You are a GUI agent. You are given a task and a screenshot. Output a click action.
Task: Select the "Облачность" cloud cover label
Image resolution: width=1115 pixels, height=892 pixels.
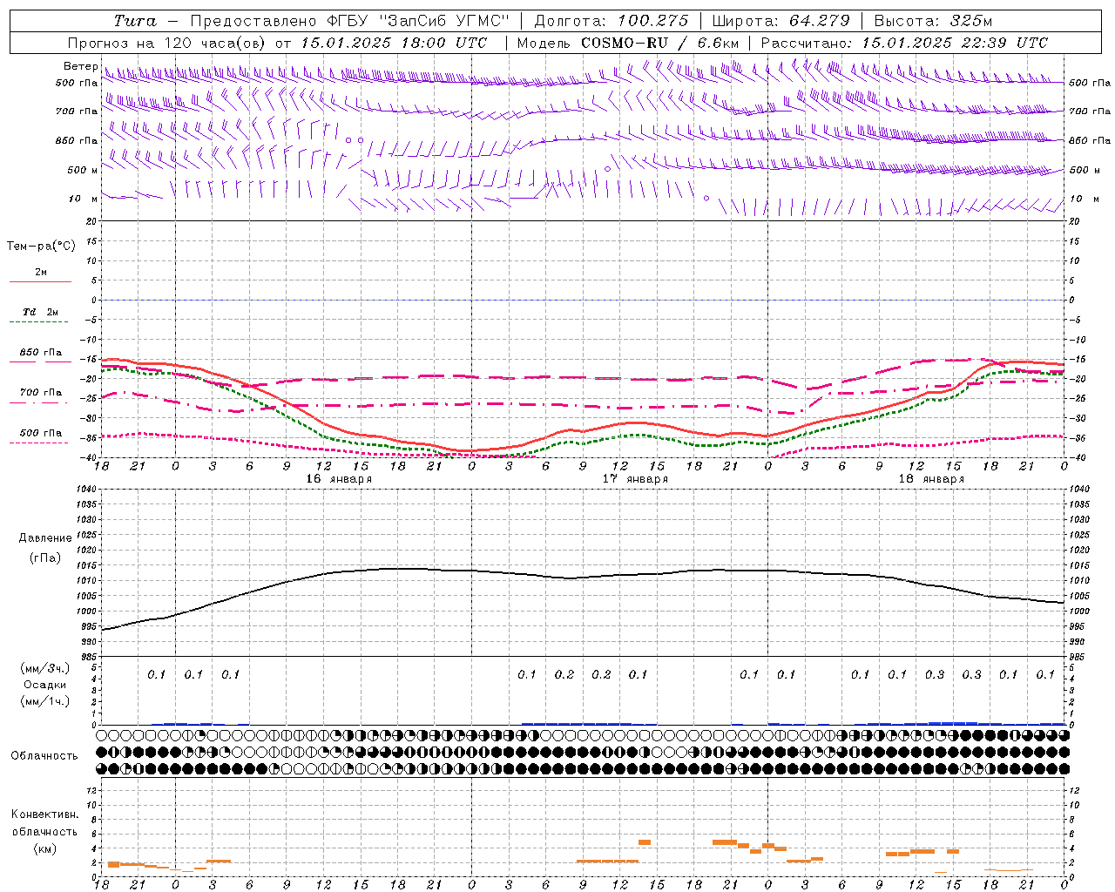pos(44,756)
